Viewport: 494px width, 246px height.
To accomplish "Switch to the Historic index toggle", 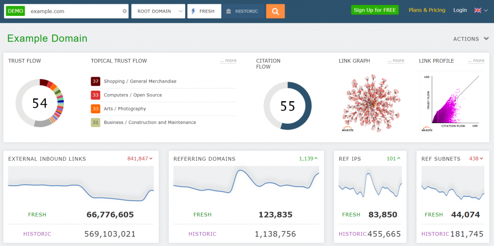I will pos(243,12).
